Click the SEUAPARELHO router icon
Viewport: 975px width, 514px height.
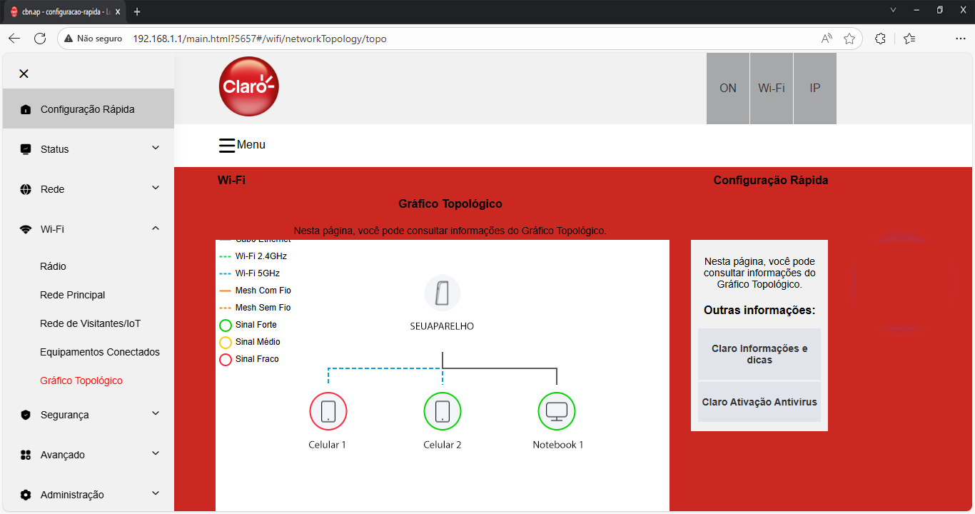pos(443,293)
